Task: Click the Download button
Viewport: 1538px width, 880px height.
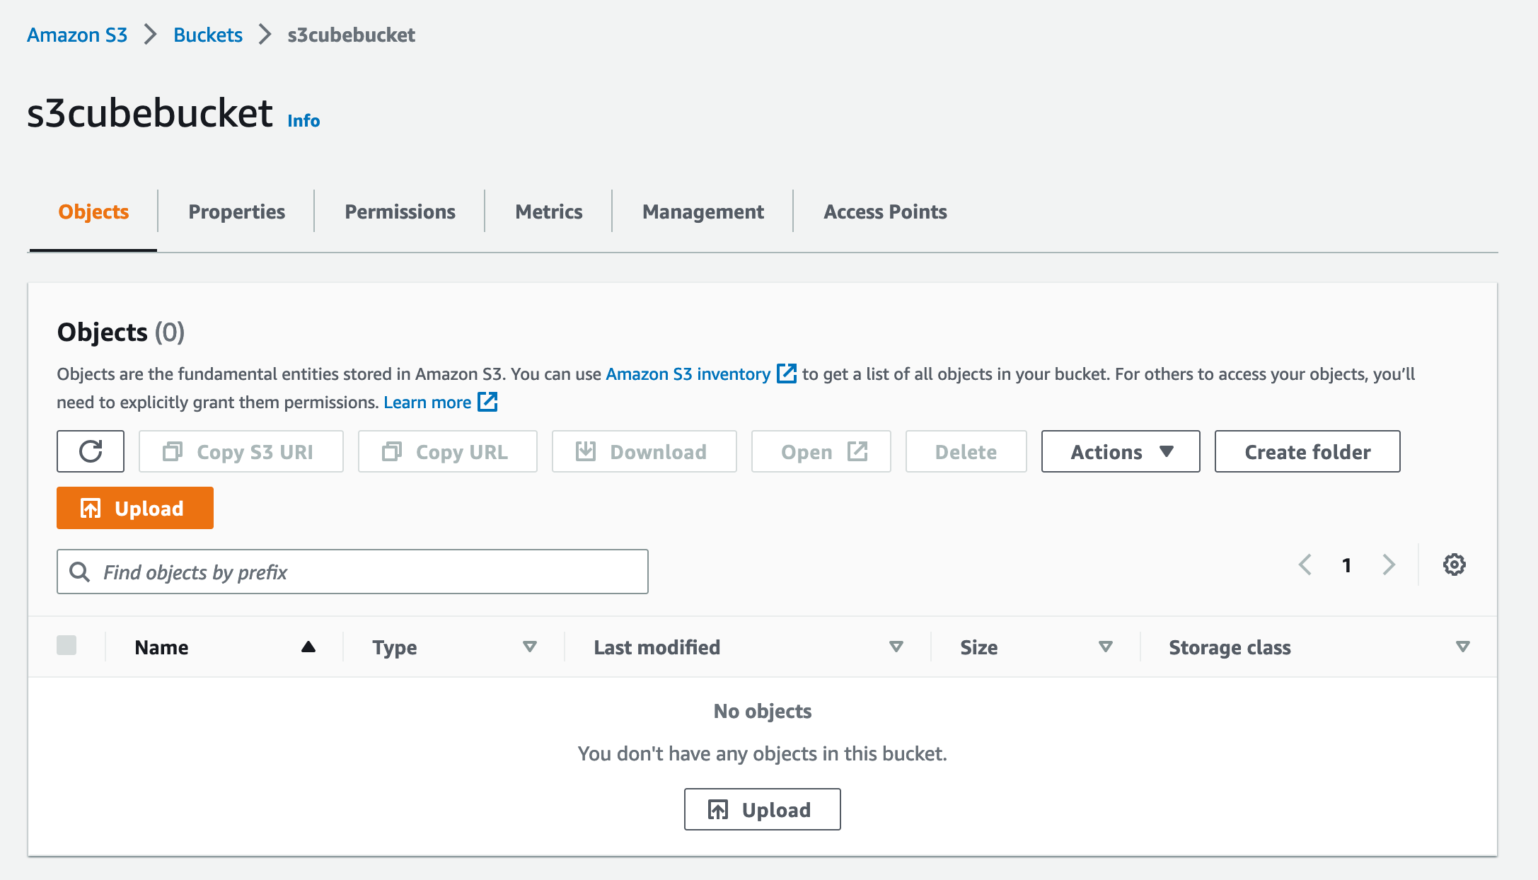Action: coord(644,451)
